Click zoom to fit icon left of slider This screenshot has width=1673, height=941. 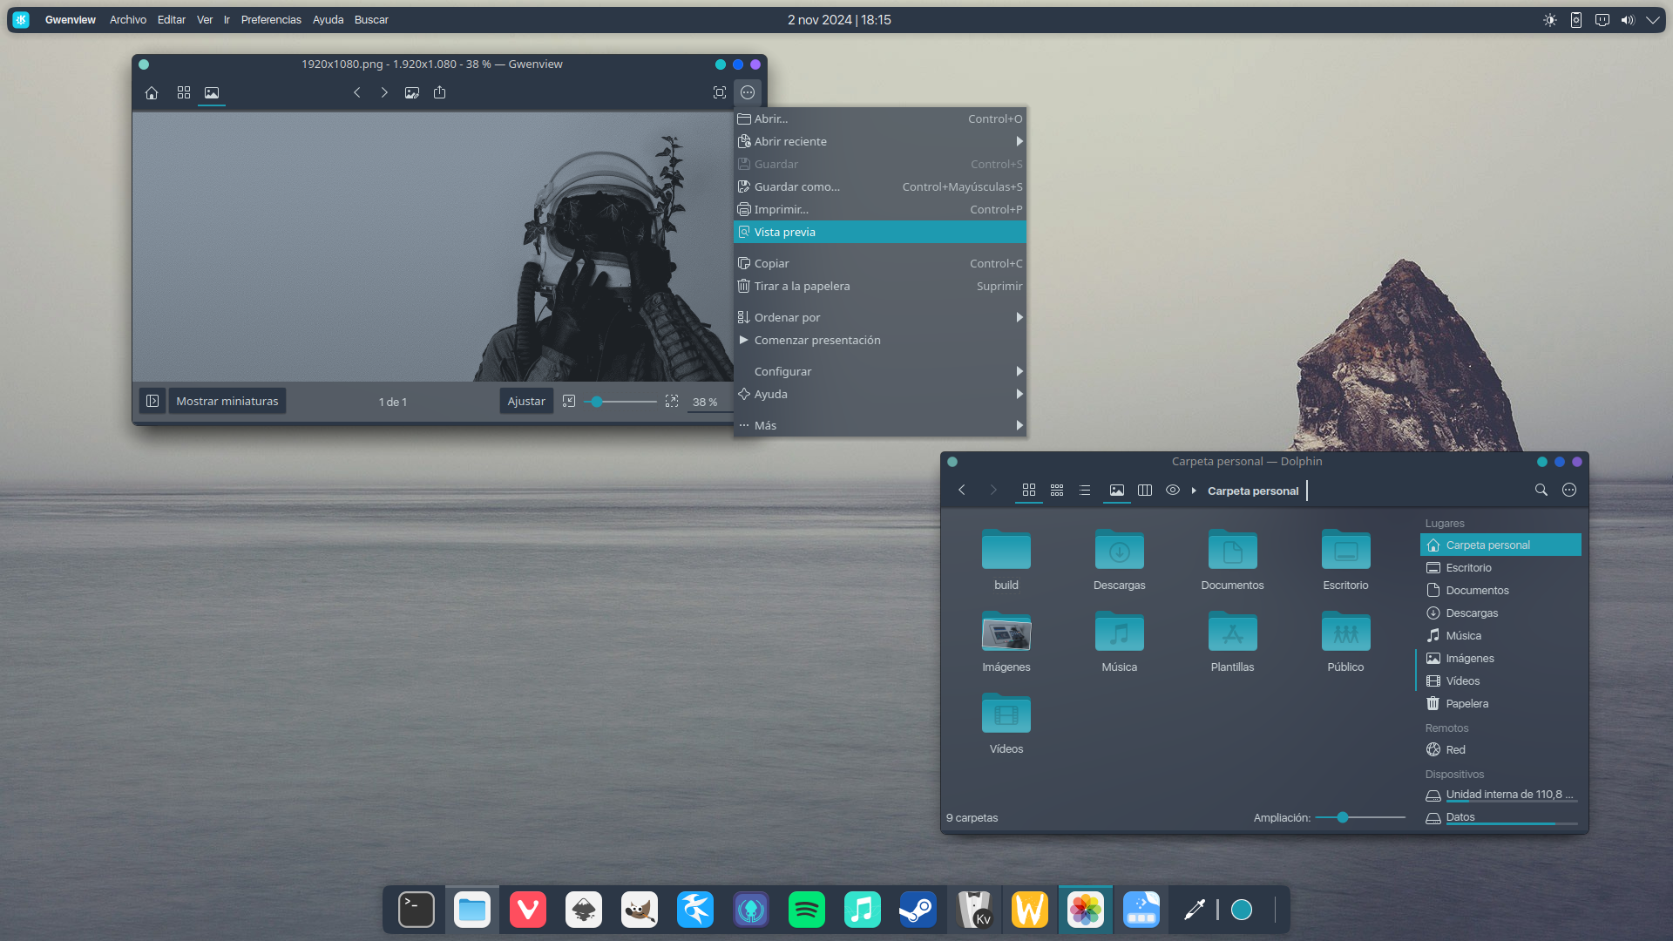click(569, 401)
